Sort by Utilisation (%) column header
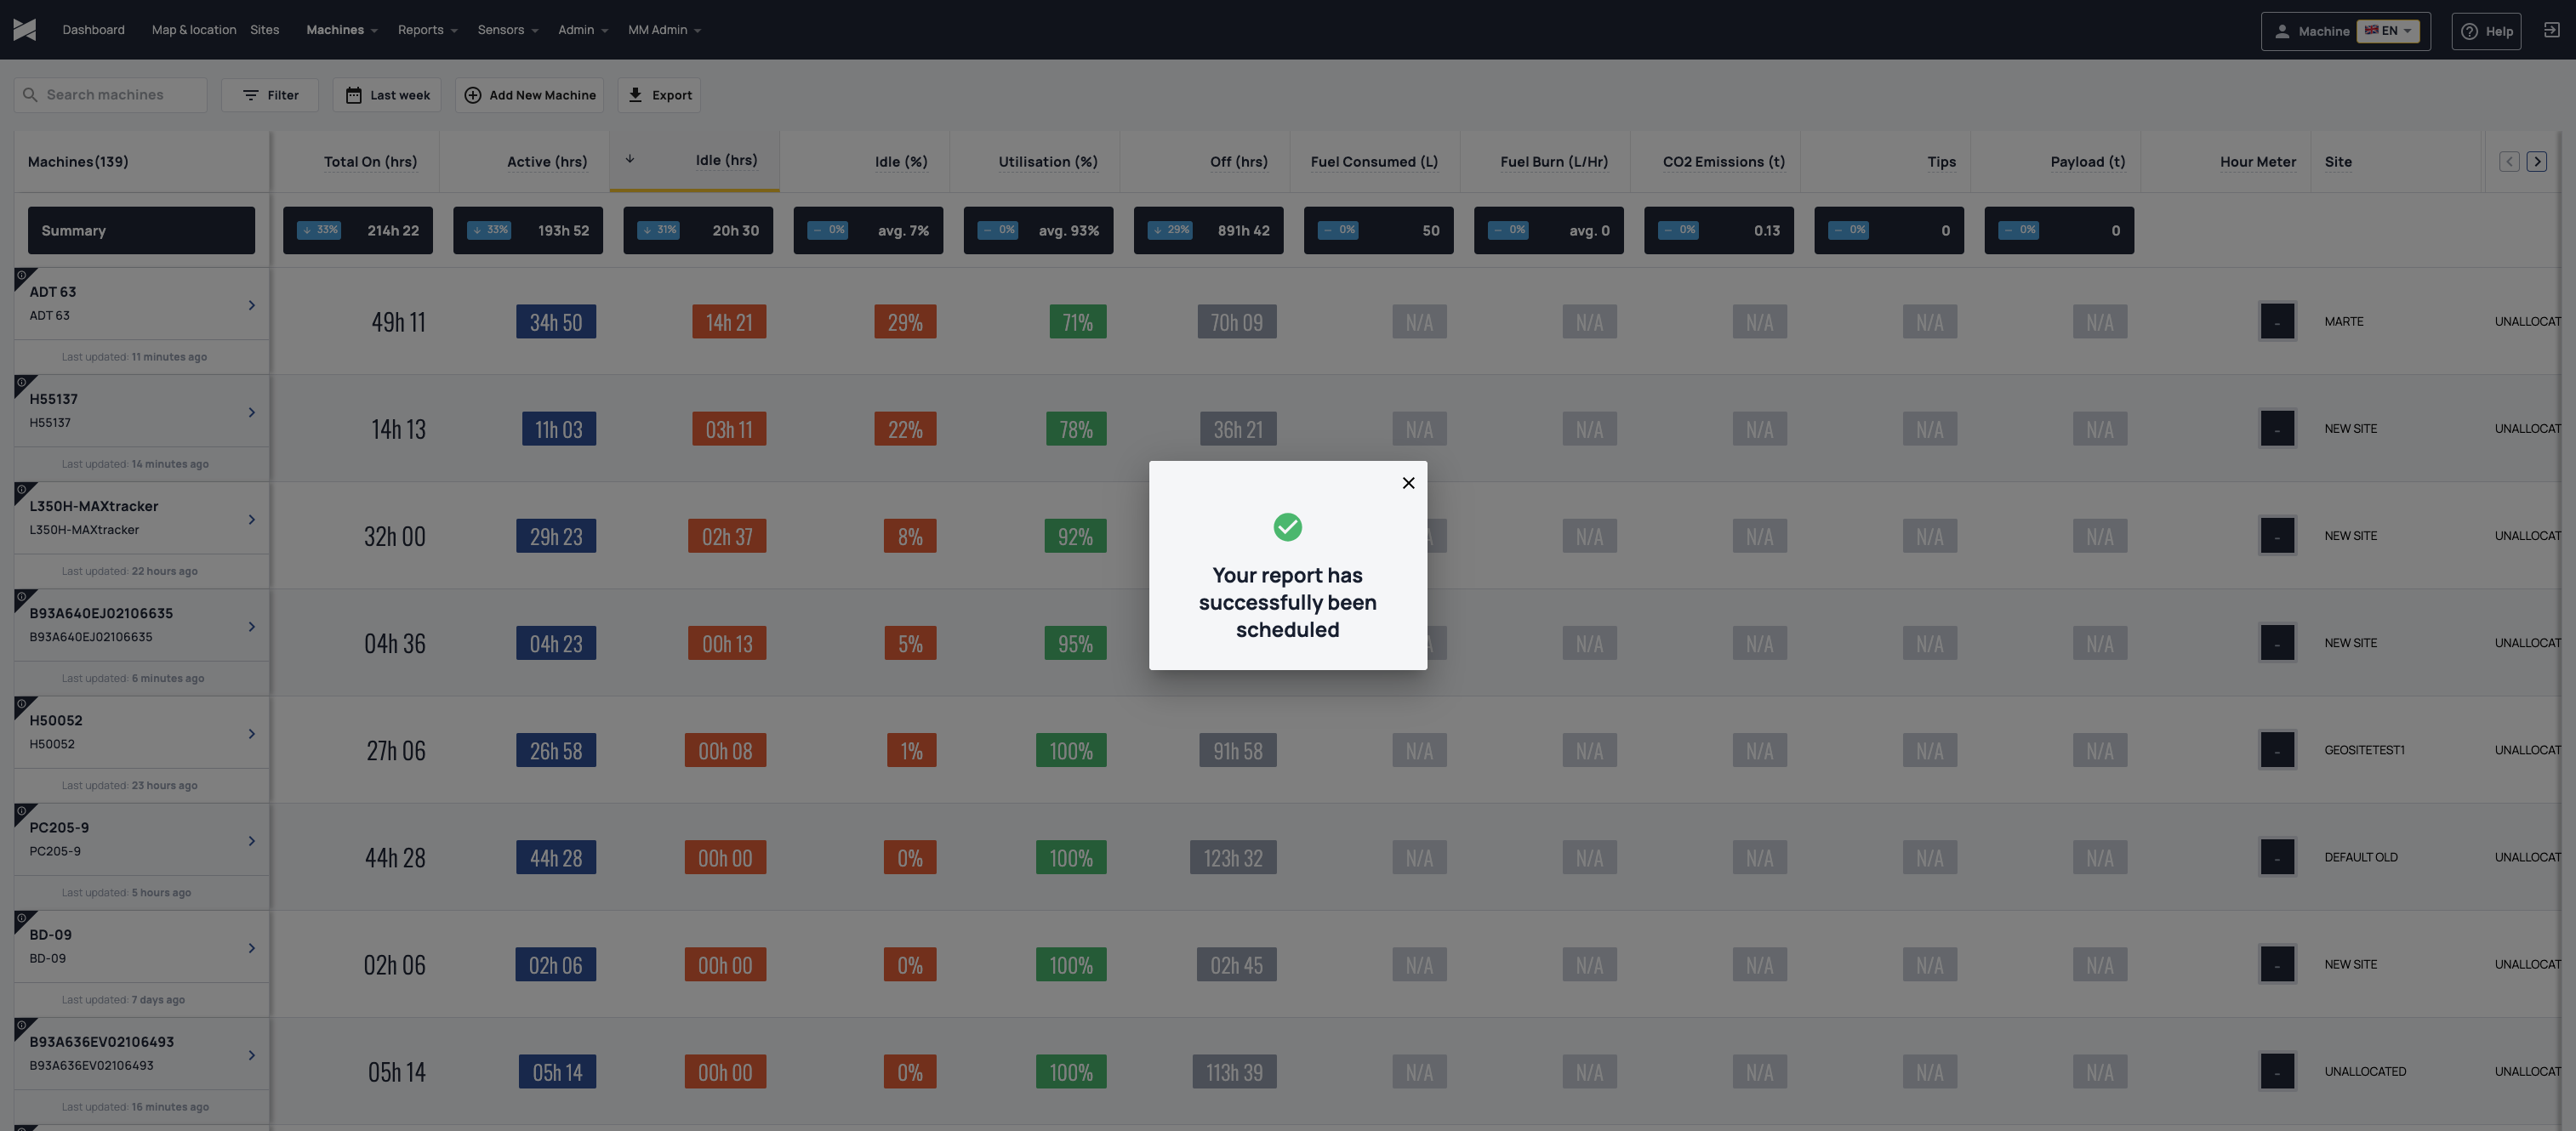The image size is (2576, 1131). (x=1047, y=162)
